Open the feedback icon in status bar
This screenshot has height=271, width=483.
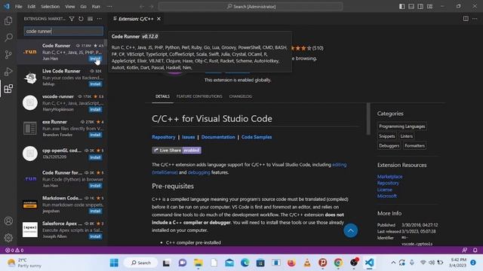465,250
